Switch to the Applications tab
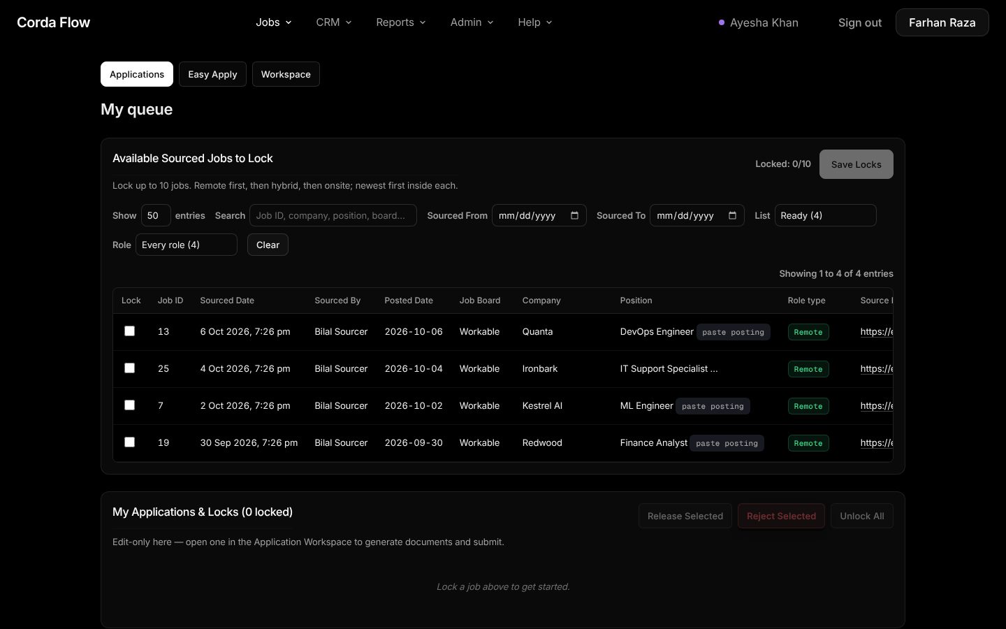 137,74
